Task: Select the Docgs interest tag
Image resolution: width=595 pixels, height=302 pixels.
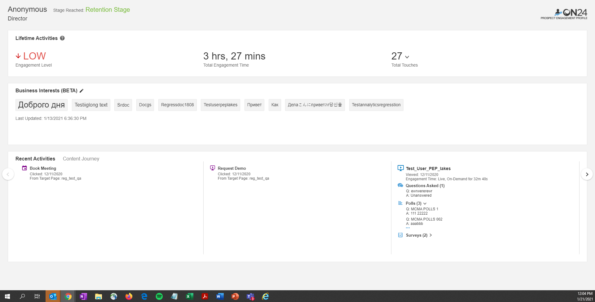Action: point(145,105)
